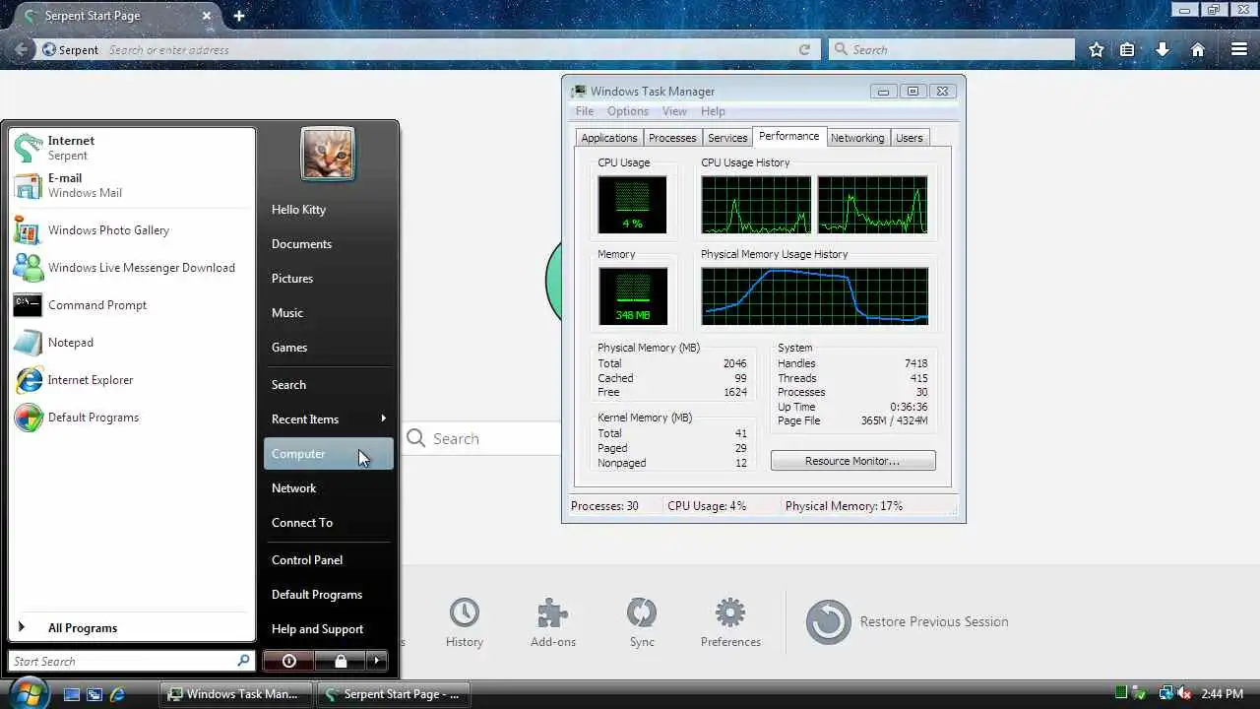Open the Internet Serpent browser shortcut

[132, 148]
